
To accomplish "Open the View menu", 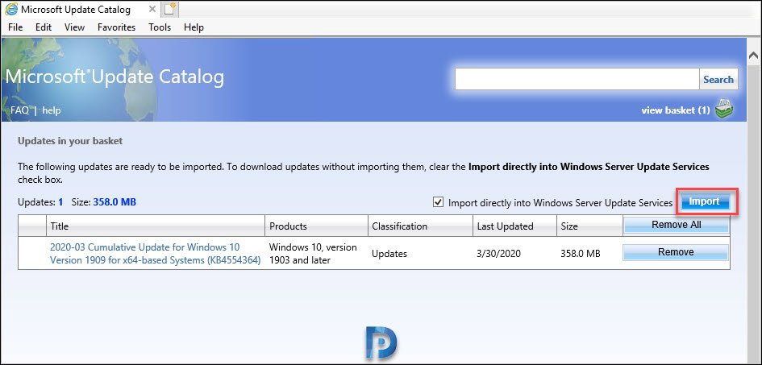I will 74,27.
